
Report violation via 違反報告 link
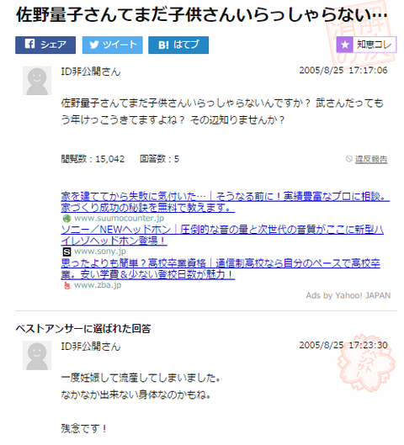(371, 159)
